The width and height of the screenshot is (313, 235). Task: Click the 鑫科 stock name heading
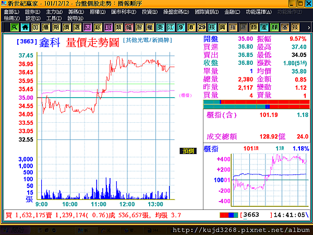(50, 42)
